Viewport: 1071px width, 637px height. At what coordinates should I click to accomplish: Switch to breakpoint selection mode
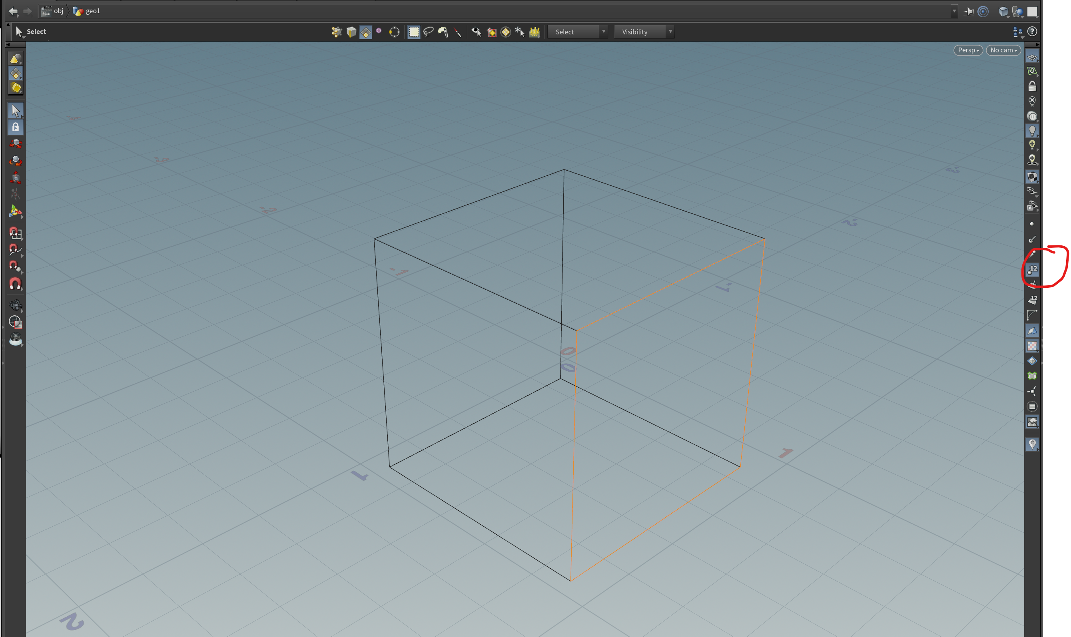point(394,32)
